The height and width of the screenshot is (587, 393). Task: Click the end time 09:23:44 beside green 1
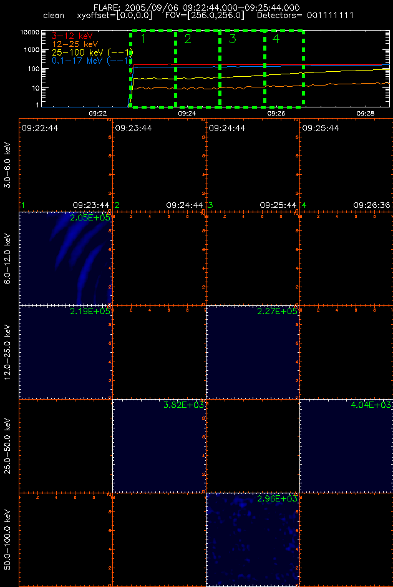pos(91,205)
